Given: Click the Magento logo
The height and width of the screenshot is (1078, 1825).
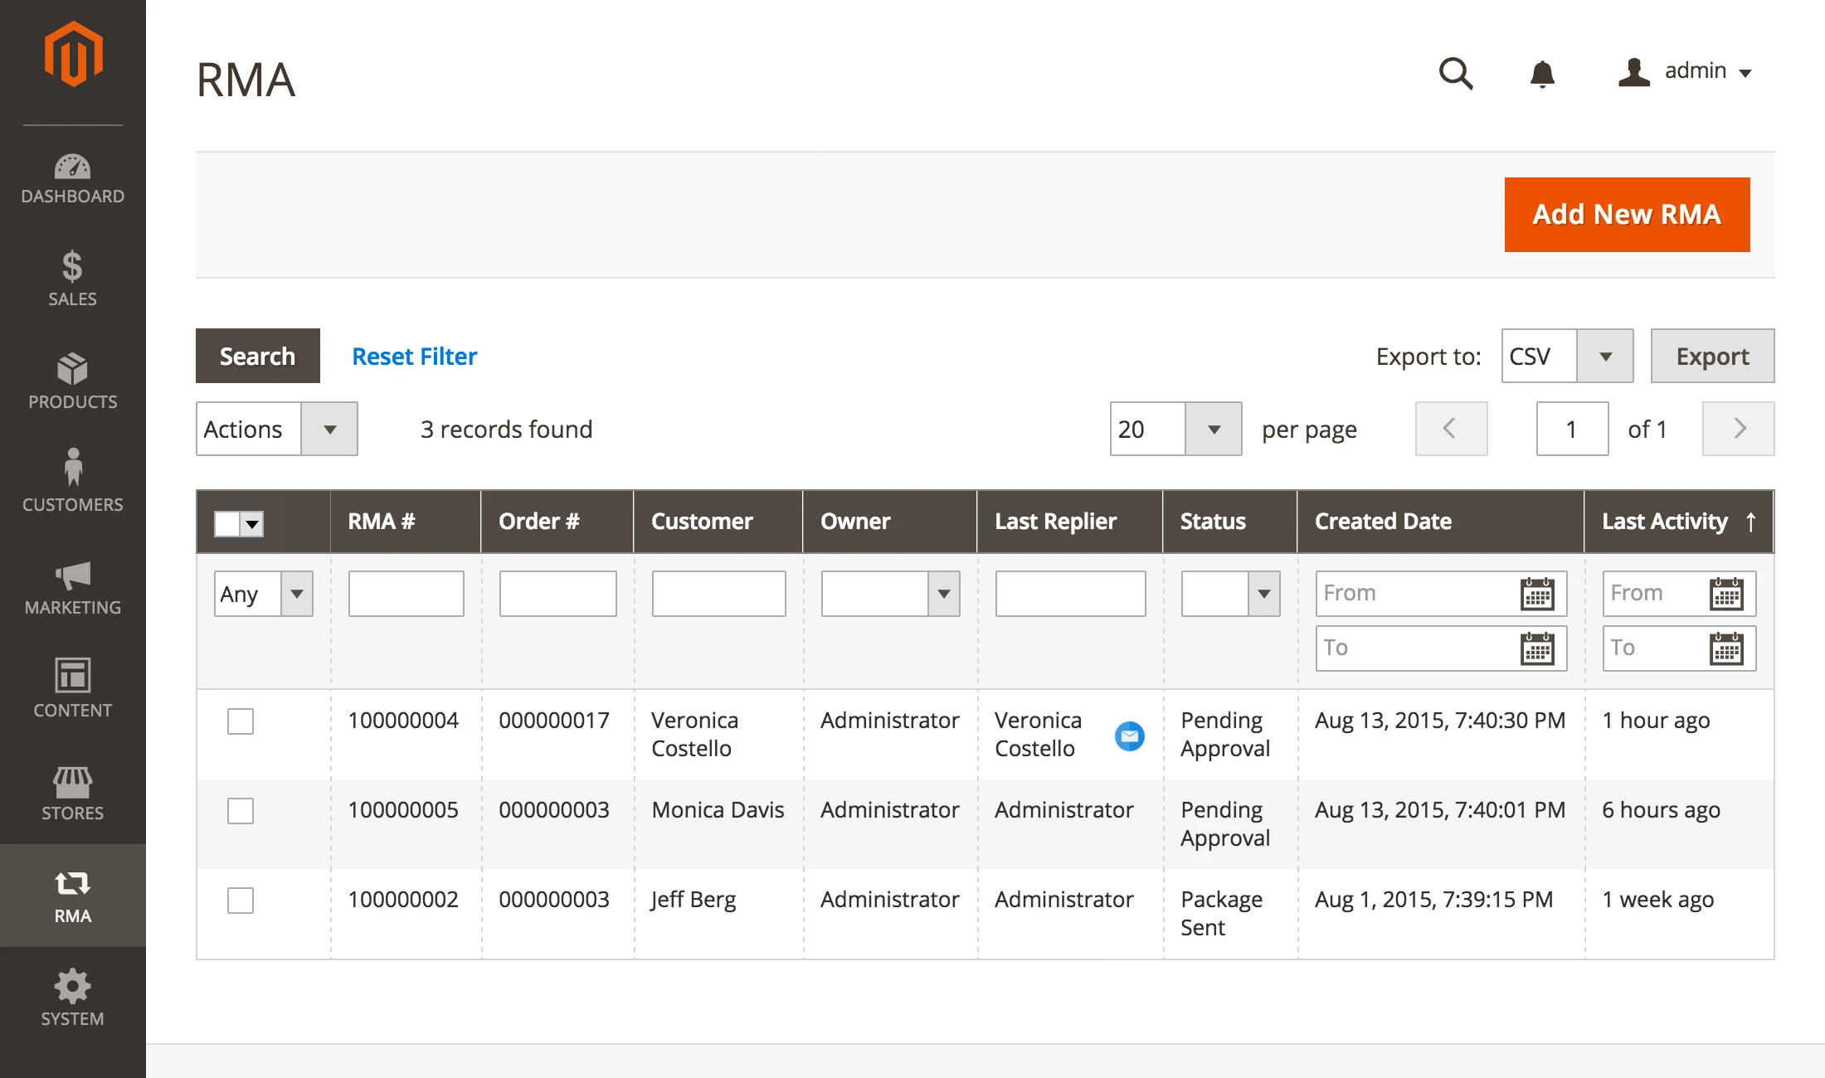Looking at the screenshot, I should click(x=73, y=52).
